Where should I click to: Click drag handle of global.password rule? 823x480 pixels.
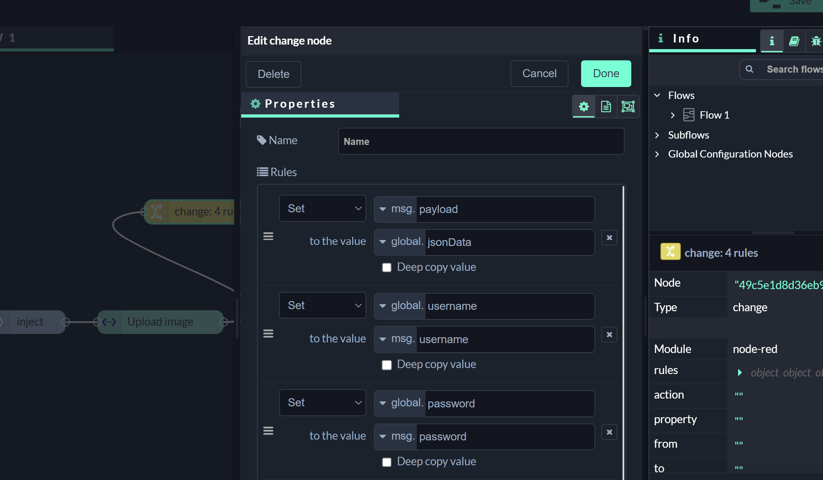pyautogui.click(x=268, y=431)
